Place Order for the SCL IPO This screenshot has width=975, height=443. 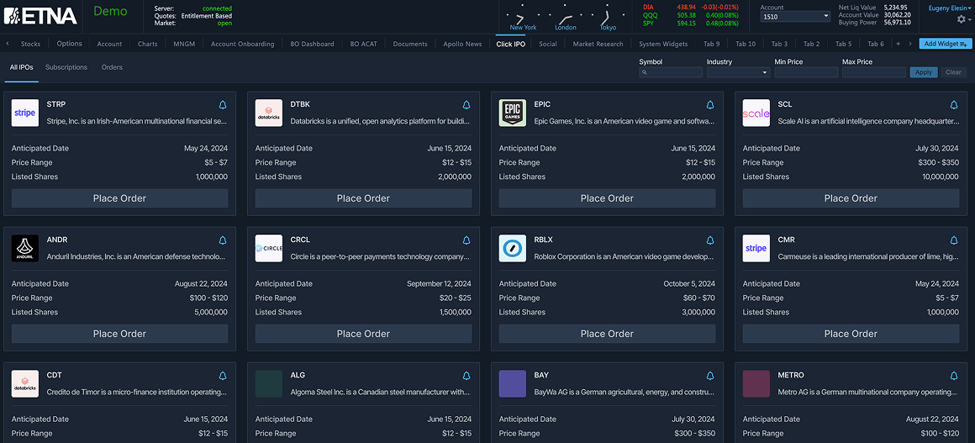tap(851, 198)
